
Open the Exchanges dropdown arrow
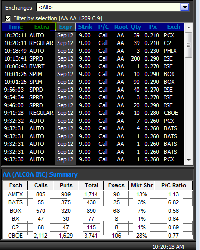point(185,7)
